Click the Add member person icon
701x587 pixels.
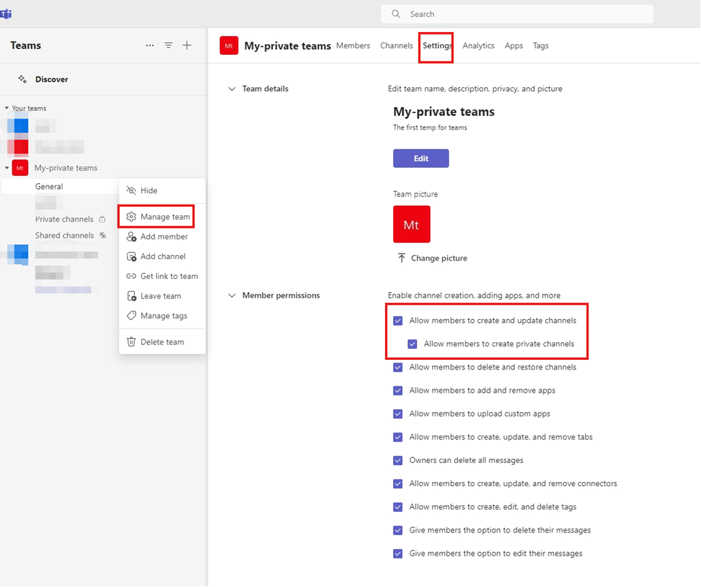(131, 237)
